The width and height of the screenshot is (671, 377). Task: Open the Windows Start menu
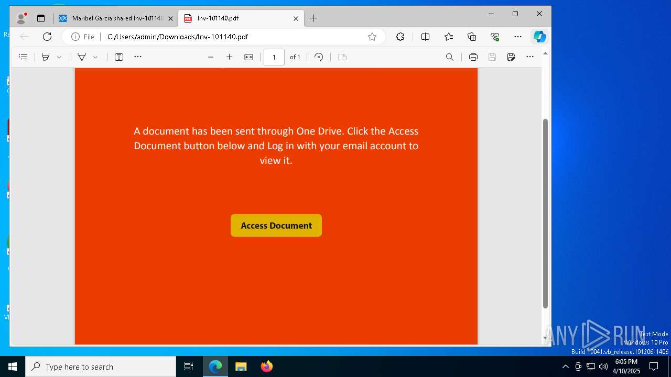(13, 367)
